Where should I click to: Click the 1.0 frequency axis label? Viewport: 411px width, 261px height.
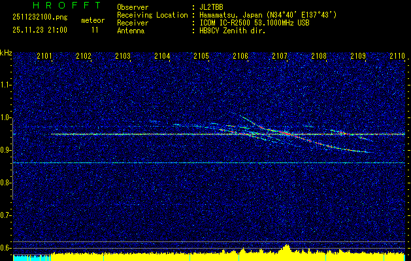[x=6, y=117]
